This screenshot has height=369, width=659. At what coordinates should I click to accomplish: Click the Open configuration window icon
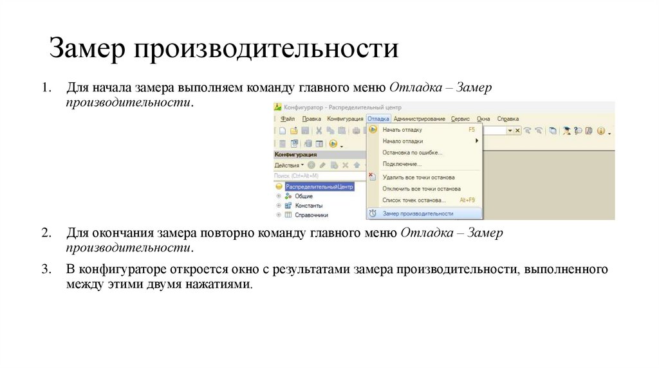click(x=283, y=144)
